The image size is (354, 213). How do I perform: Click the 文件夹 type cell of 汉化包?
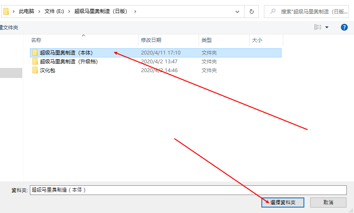[x=209, y=70]
